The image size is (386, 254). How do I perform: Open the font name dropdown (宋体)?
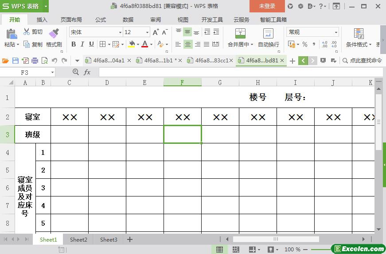tap(121, 32)
